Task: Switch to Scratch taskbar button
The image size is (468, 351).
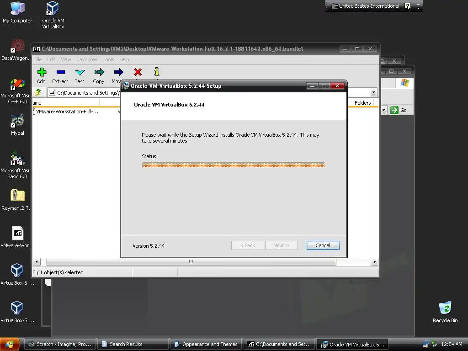Action: click(59, 344)
